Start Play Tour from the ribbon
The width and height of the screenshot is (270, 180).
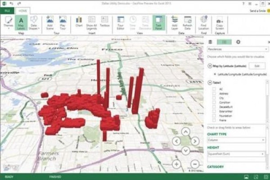63,23
